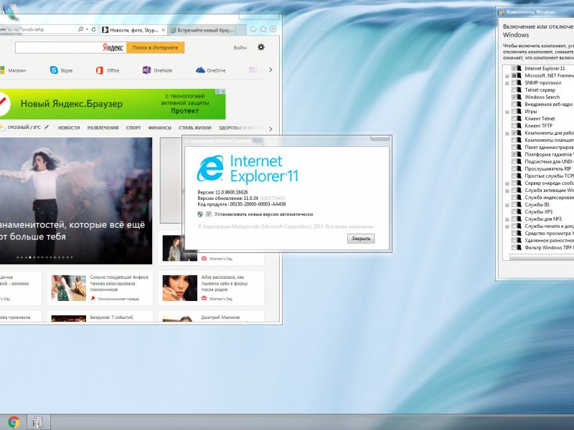Viewport: 574px width, 430px height.
Task: Open Chrome from the taskbar
Action: tap(14, 422)
